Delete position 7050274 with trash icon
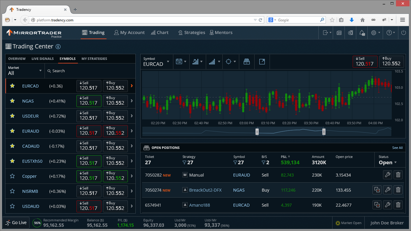411x231 pixels. (398, 190)
